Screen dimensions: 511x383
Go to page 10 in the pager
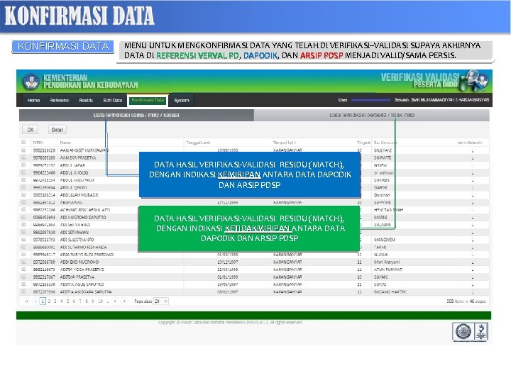(x=100, y=301)
